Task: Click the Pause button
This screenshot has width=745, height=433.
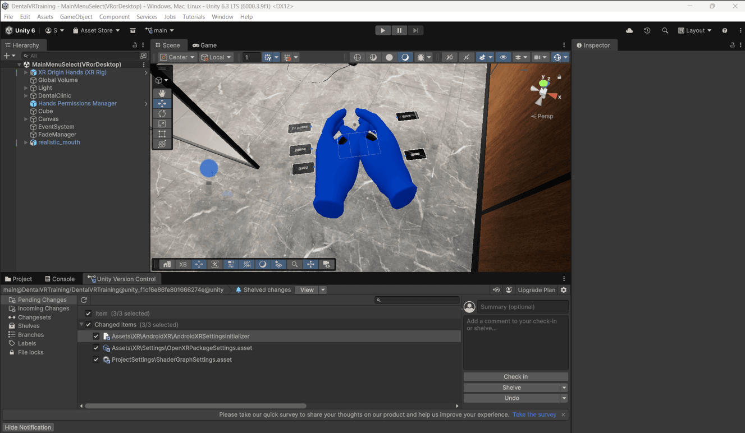Action: [x=399, y=30]
